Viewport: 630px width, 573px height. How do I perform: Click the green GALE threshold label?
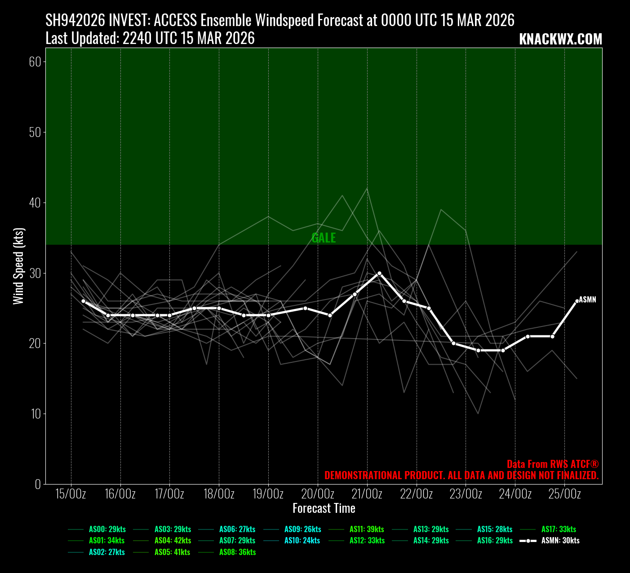pos(324,238)
